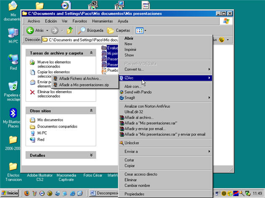Collapse the Tareas de archivo y carpeta panel
The image size is (265, 198).
pyautogui.click(x=91, y=53)
